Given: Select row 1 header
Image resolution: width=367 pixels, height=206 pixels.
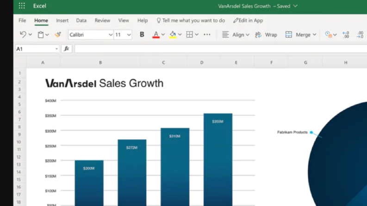Looking at the screenshot, I should pyautogui.click(x=19, y=73).
